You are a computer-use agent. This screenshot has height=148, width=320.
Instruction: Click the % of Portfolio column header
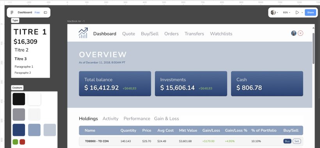click(x=264, y=130)
